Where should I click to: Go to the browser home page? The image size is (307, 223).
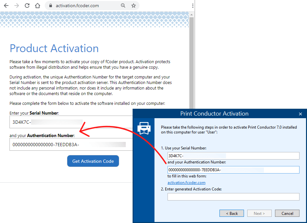[38, 6]
